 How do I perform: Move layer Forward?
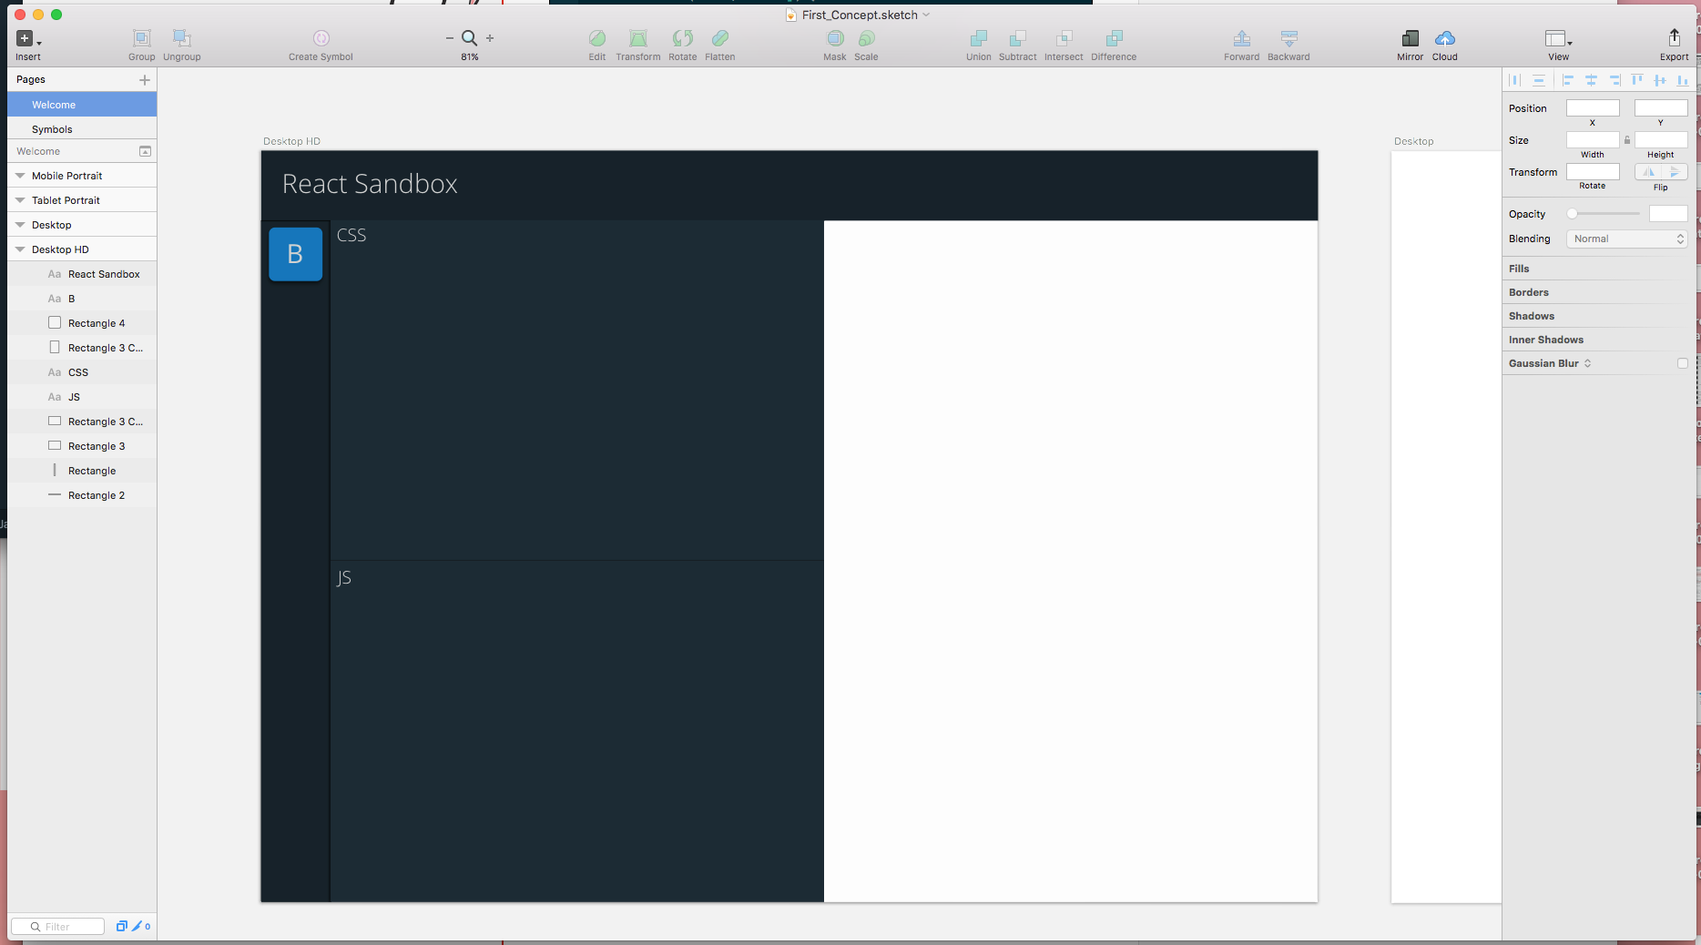pos(1242,38)
